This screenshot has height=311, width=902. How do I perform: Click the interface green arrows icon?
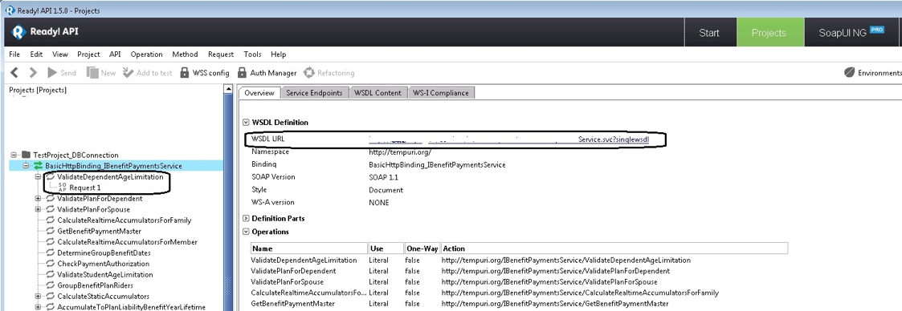[38, 166]
